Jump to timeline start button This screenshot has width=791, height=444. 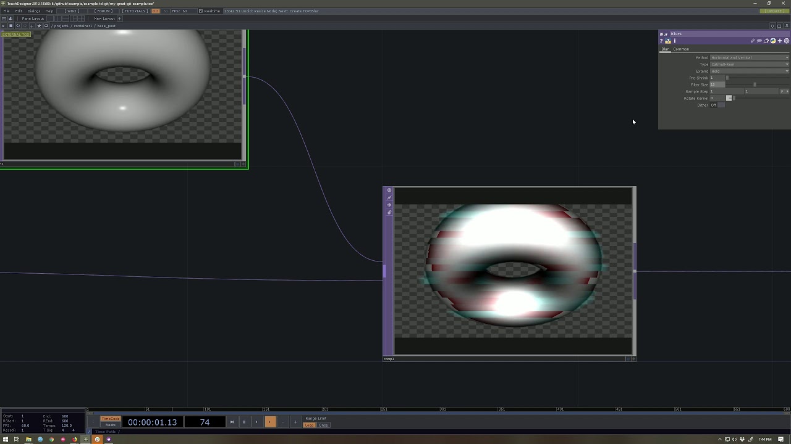click(232, 422)
